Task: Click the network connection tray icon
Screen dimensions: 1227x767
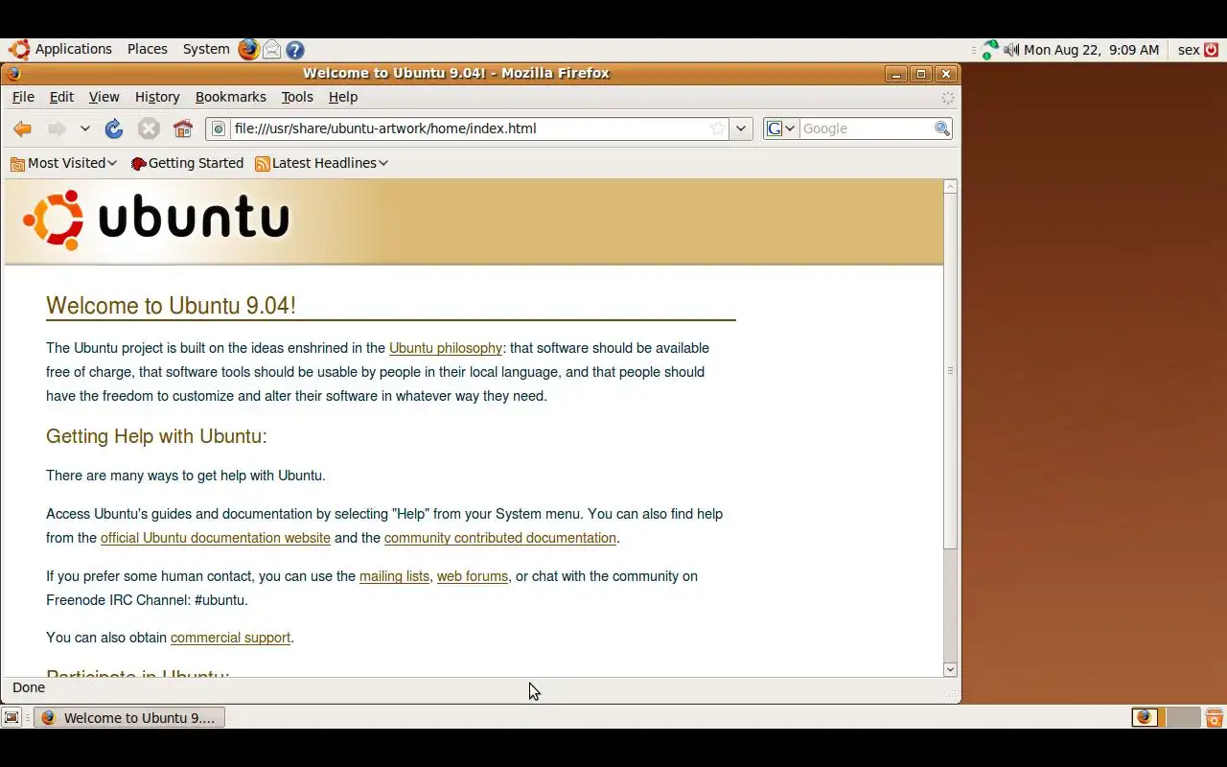Action: coord(990,50)
